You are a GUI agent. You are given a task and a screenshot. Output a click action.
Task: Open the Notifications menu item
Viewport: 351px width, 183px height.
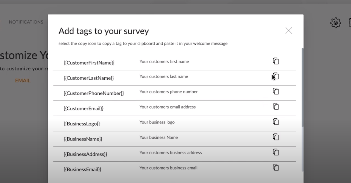(x=26, y=22)
